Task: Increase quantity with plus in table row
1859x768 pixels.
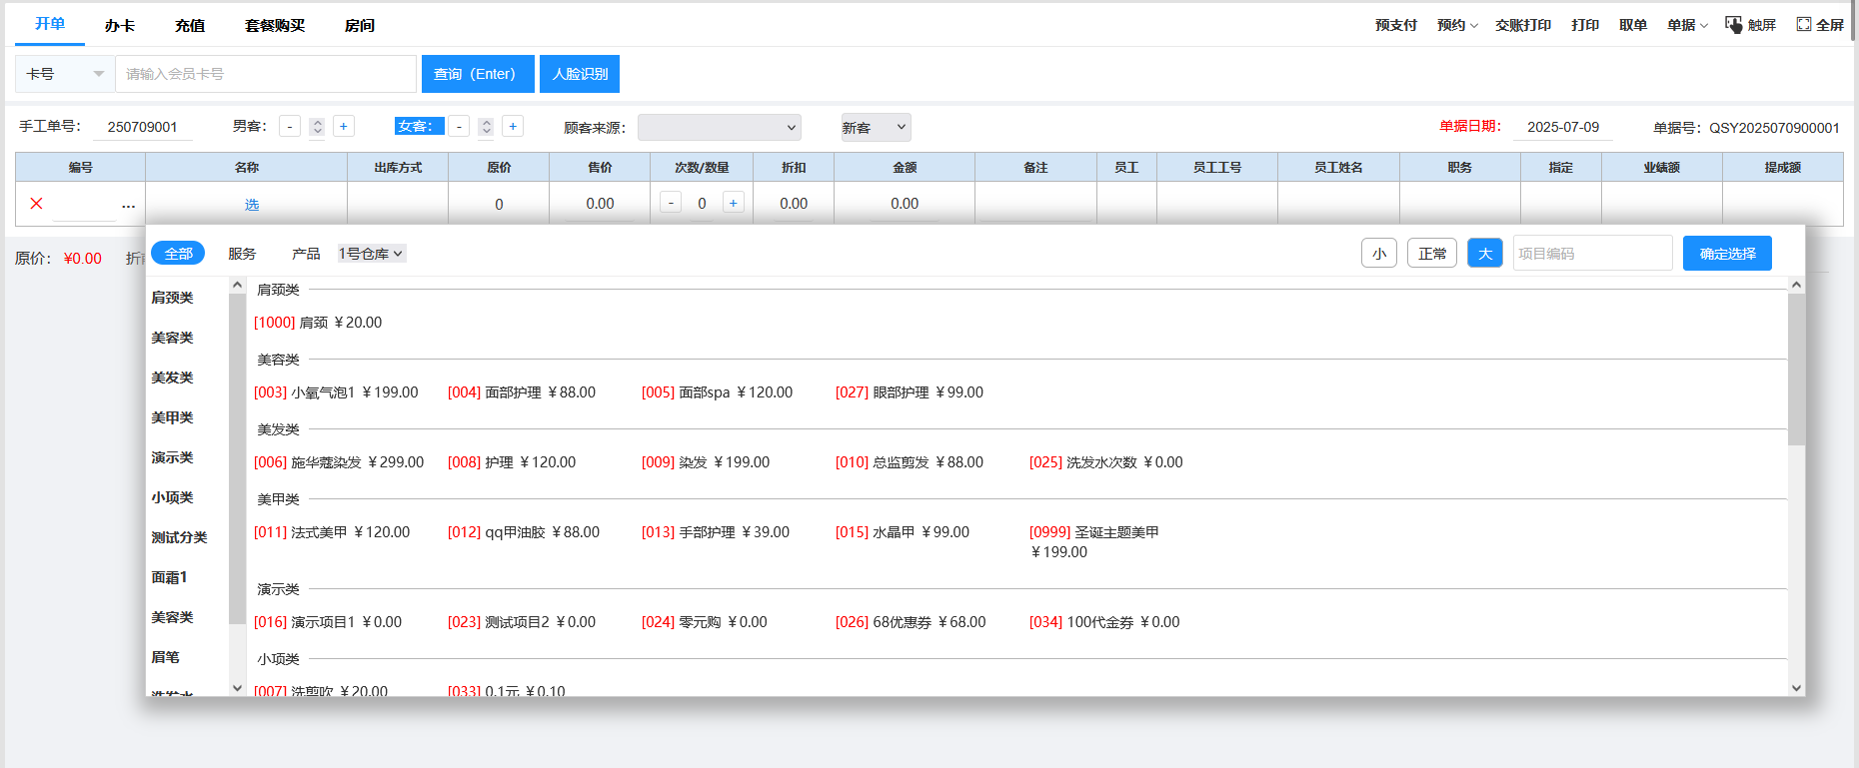Action: (733, 203)
